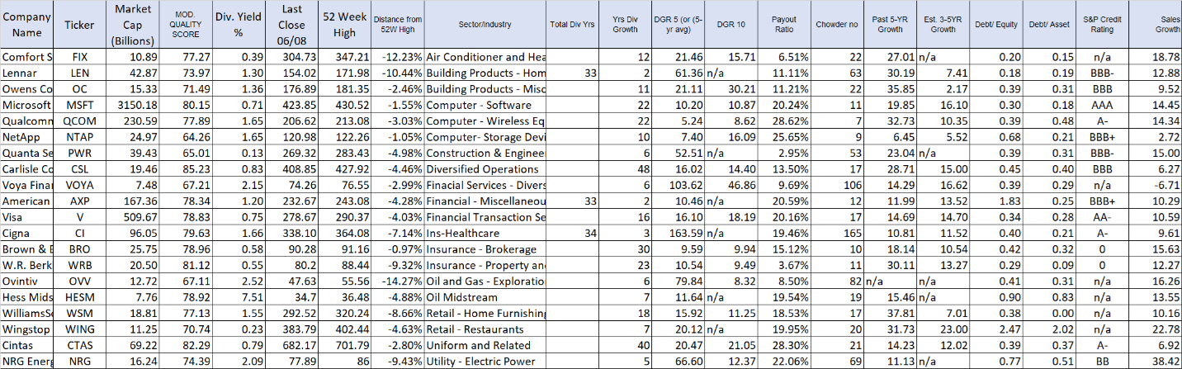Select the AAA credit rating cell
This screenshot has height=369, width=1182.
pyautogui.click(x=1101, y=105)
